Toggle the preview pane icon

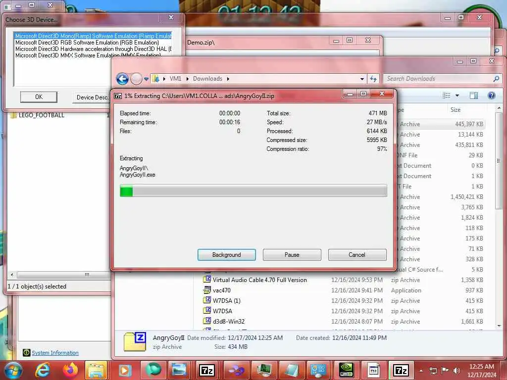tap(474, 95)
